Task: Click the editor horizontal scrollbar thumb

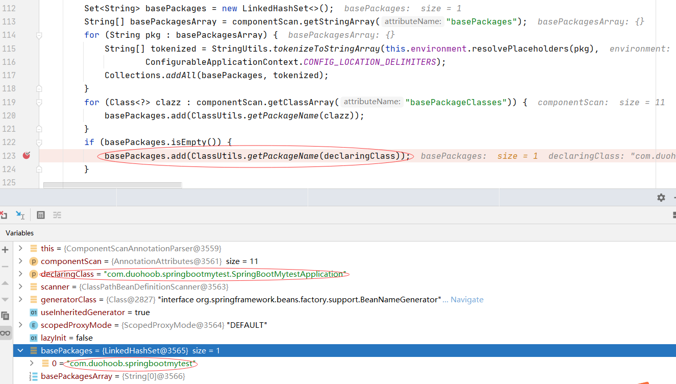Action: (x=112, y=185)
